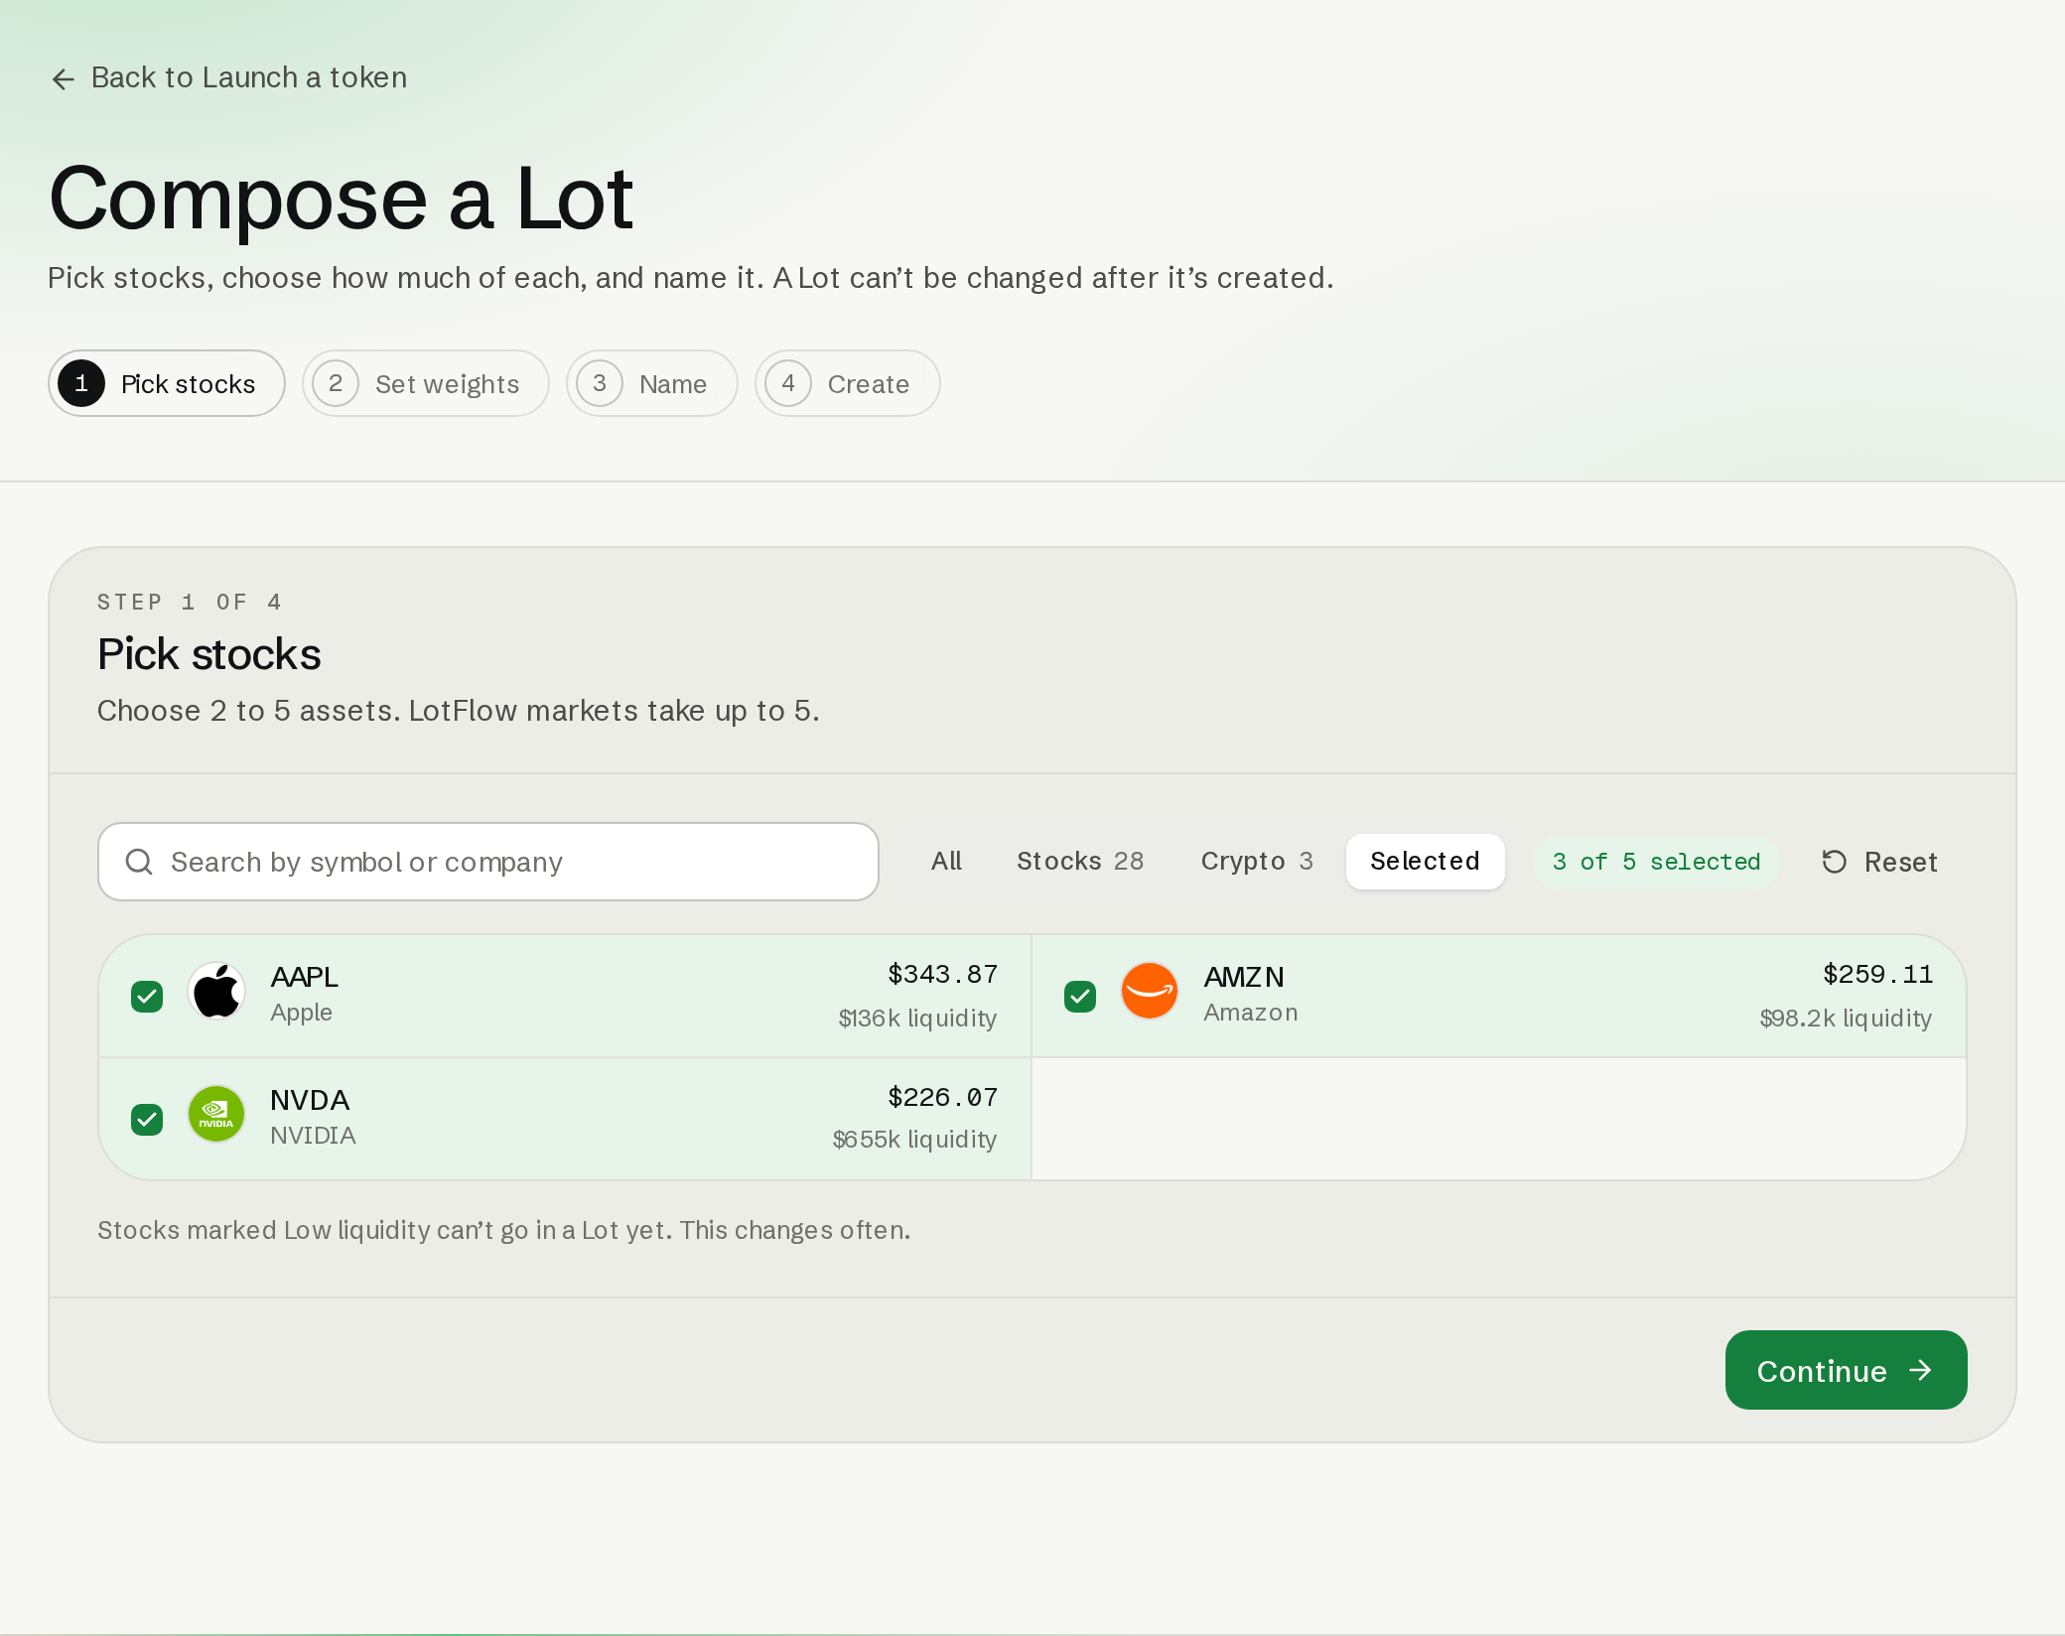Focus the symbol or company search field

tap(488, 862)
